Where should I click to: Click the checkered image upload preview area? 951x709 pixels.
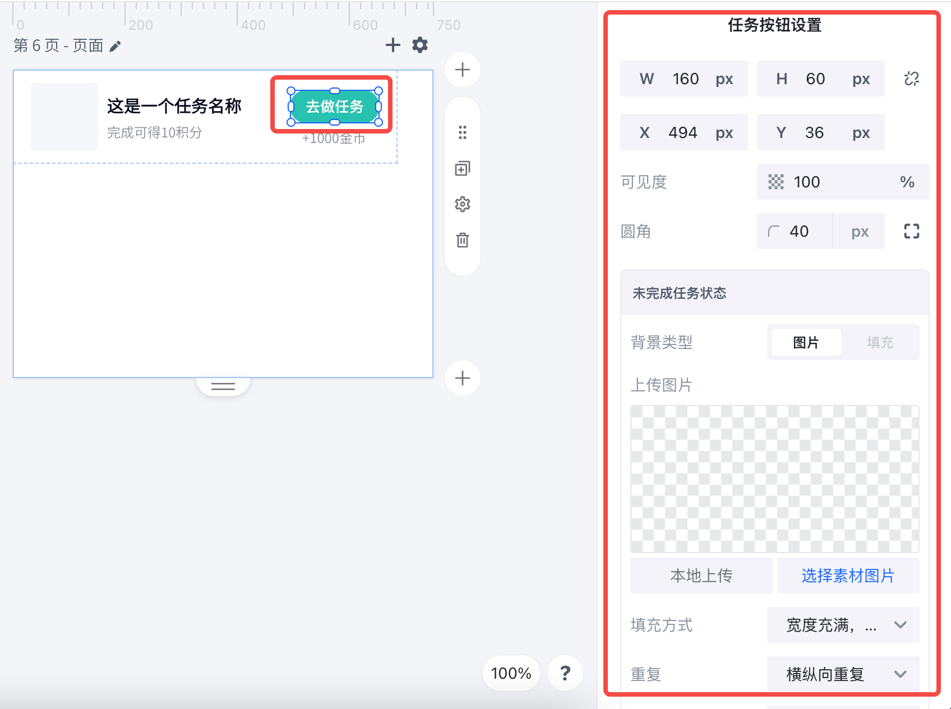pyautogui.click(x=775, y=479)
